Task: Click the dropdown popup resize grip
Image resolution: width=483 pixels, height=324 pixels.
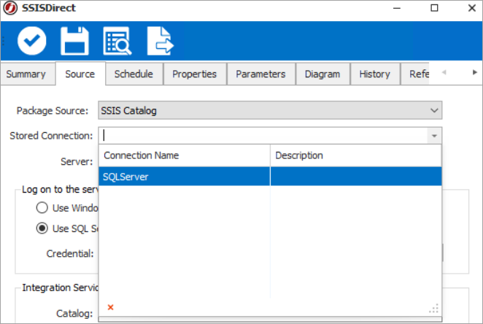Action: [433, 308]
